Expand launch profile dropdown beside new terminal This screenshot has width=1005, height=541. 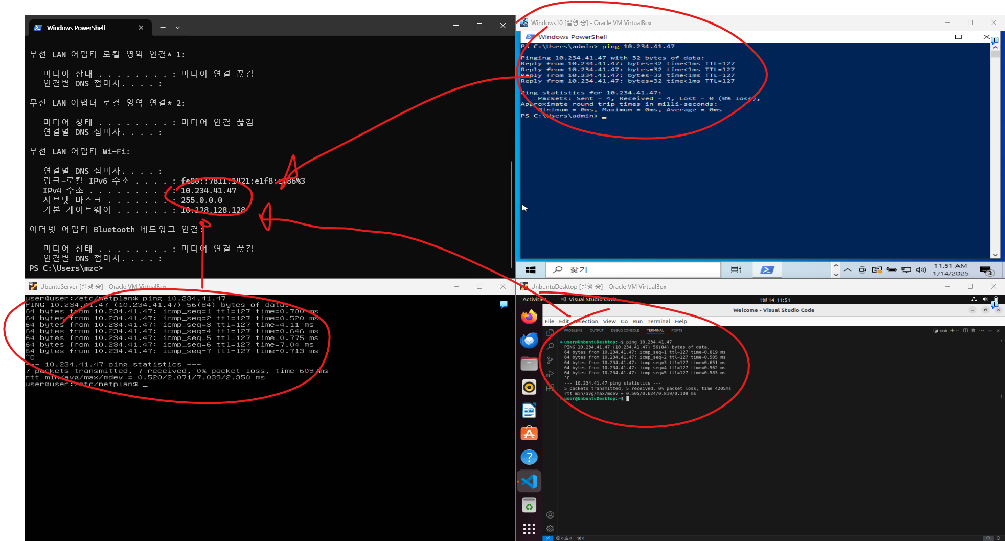pos(957,331)
